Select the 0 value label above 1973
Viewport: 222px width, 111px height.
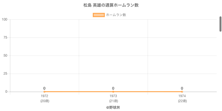click(113, 88)
